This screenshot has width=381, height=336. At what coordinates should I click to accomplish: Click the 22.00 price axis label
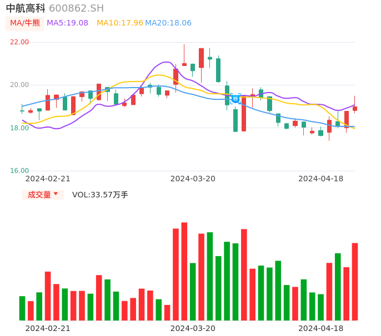(x=19, y=42)
